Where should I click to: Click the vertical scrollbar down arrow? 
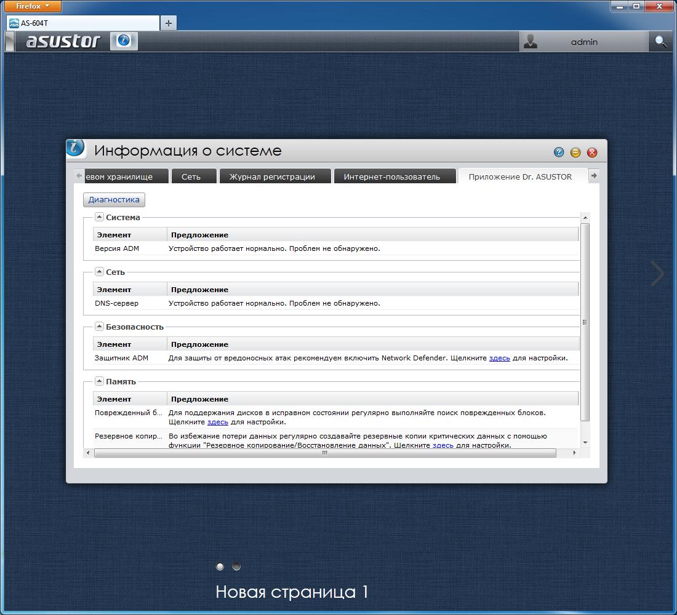pyautogui.click(x=585, y=442)
